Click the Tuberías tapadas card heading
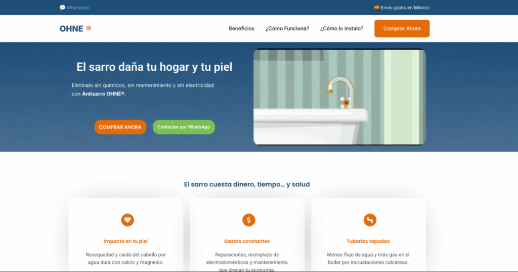This screenshot has height=272, width=518. [x=368, y=241]
